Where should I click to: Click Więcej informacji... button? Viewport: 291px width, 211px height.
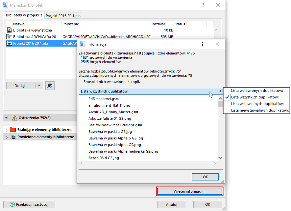(x=189, y=191)
